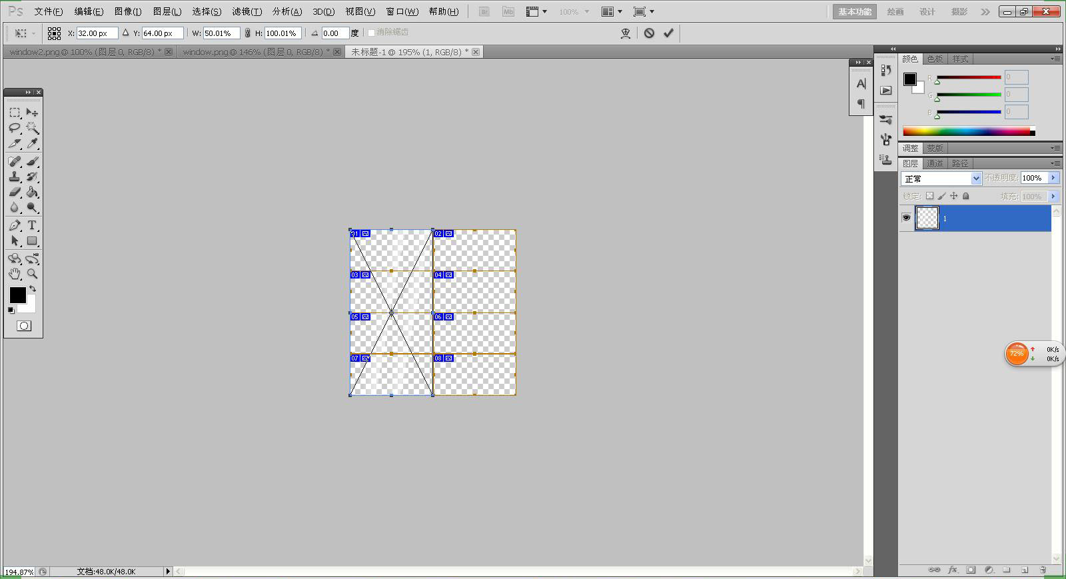The image size is (1066, 579).
Task: Switch to the 绘画 workspace
Action: (895, 11)
